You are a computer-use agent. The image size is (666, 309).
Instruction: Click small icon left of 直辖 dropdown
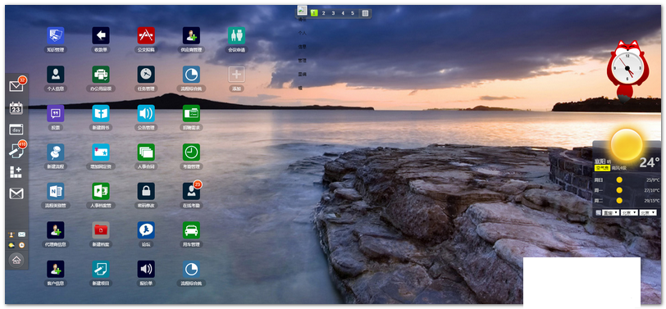coord(598,212)
